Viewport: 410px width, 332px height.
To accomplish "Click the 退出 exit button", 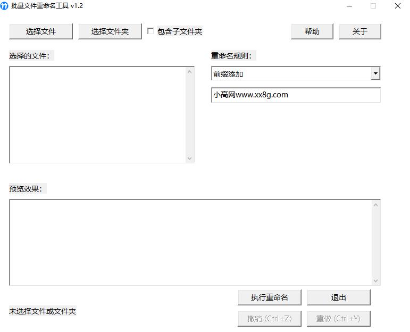I will tap(339, 297).
